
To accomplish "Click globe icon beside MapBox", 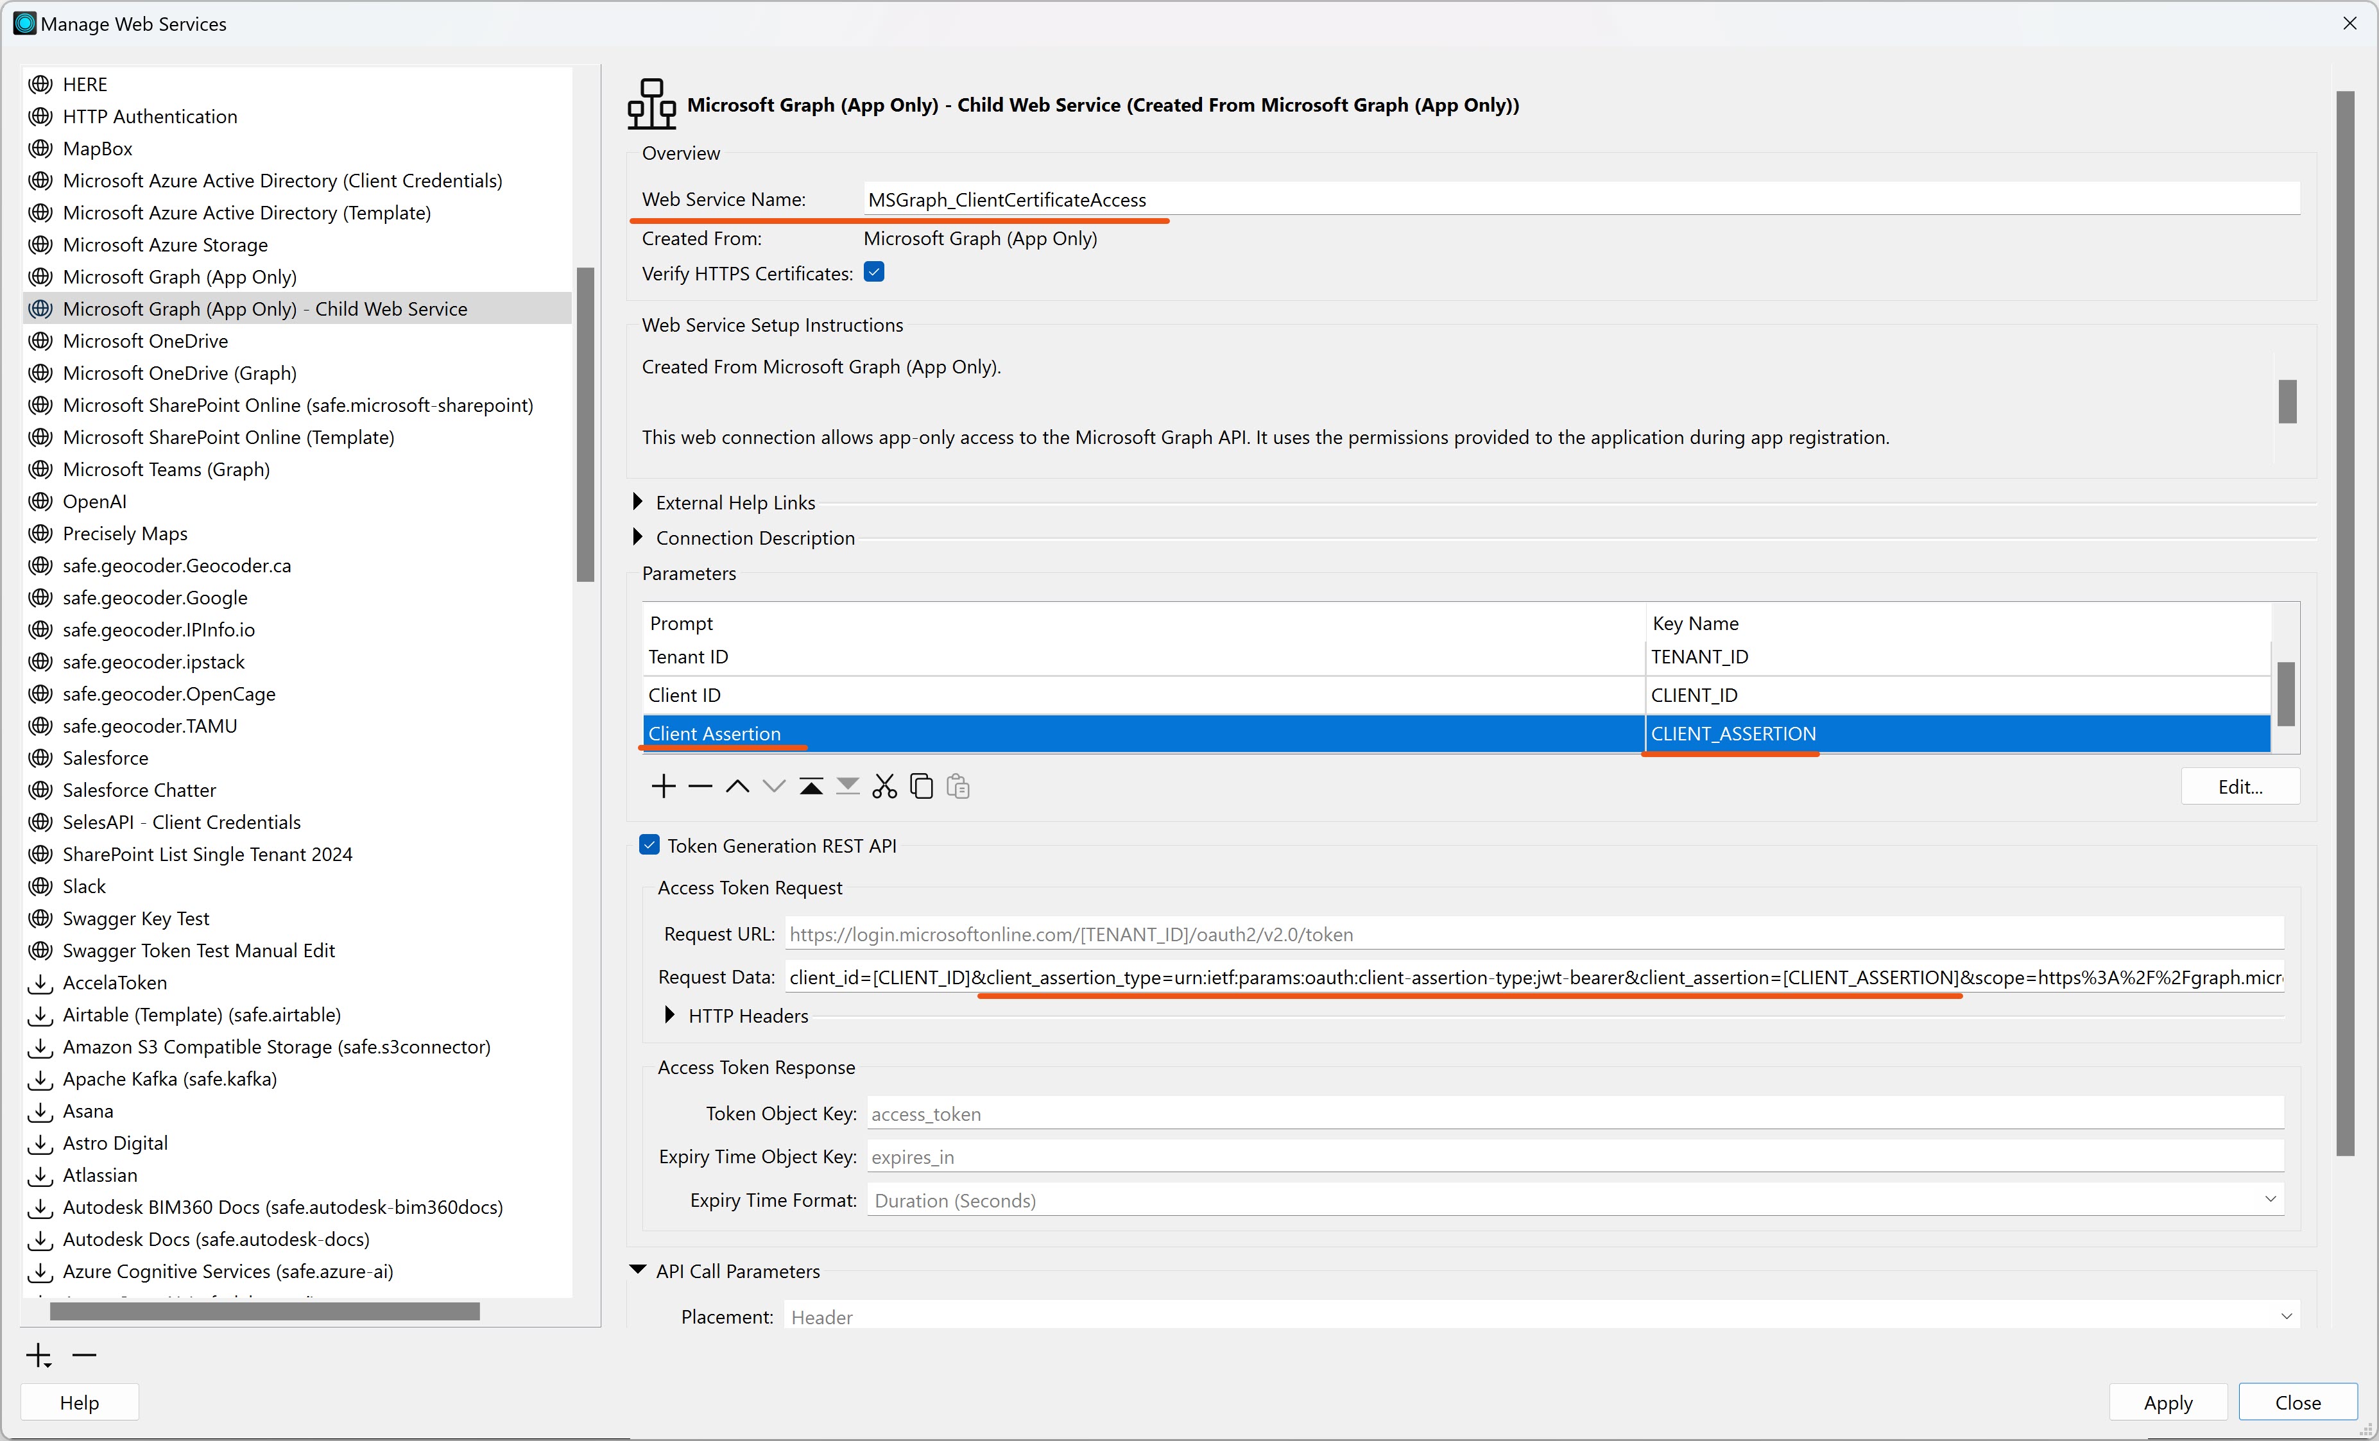I will pyautogui.click(x=40, y=149).
